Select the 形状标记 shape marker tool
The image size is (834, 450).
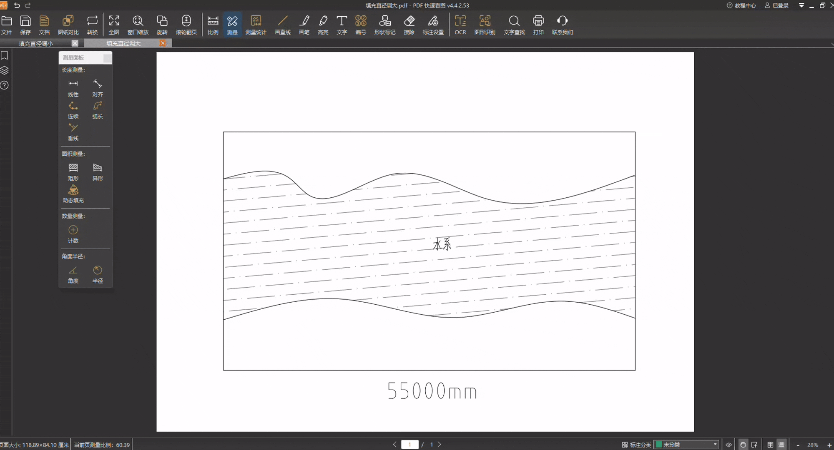(x=385, y=25)
